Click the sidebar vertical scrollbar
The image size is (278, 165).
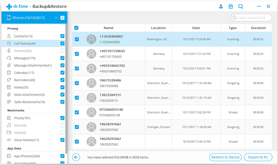coord(66,89)
